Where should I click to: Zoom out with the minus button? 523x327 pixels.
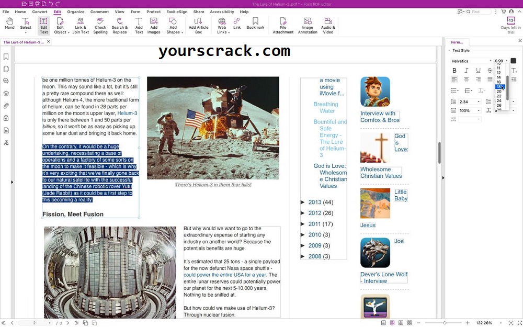coord(418,323)
